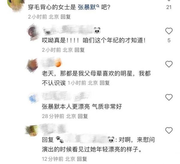Reply to the '气质非常好' comment
This screenshot has height=164, width=180.
tap(83, 116)
